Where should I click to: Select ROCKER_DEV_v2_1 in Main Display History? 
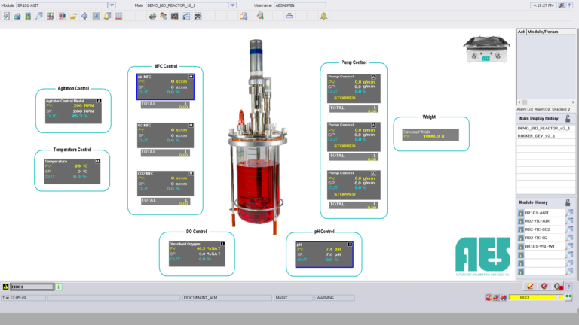(545, 135)
